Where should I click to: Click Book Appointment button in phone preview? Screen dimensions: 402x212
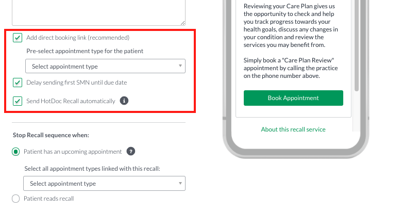[x=293, y=98]
